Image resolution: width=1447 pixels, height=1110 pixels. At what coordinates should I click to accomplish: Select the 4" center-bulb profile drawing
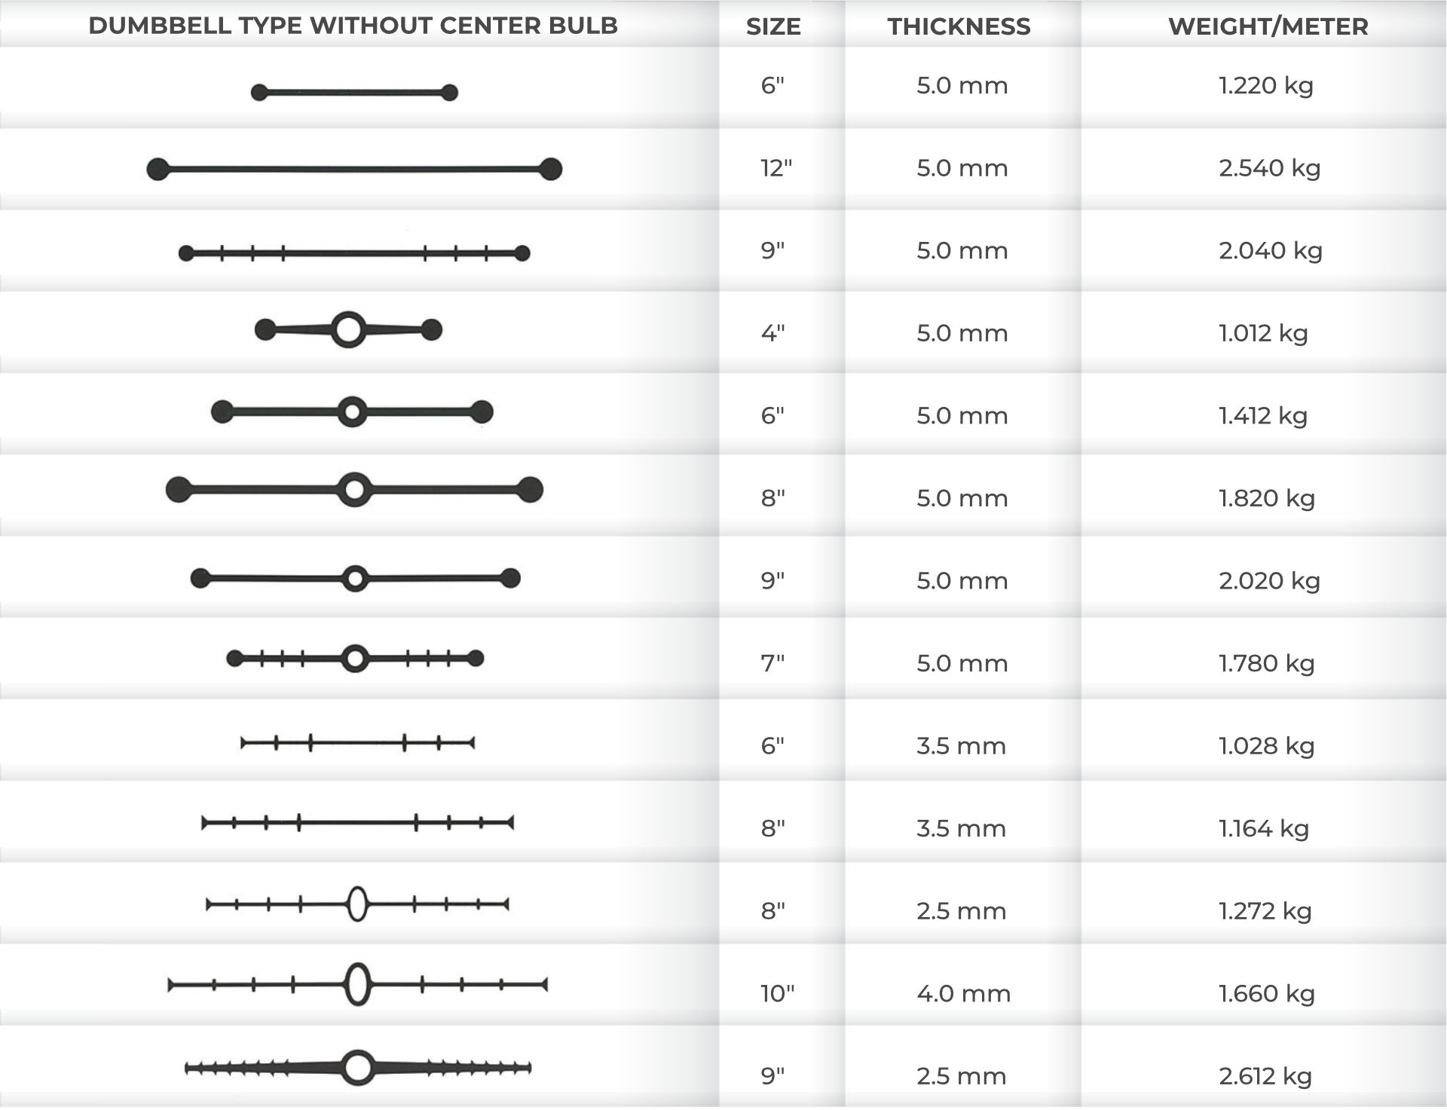click(348, 330)
